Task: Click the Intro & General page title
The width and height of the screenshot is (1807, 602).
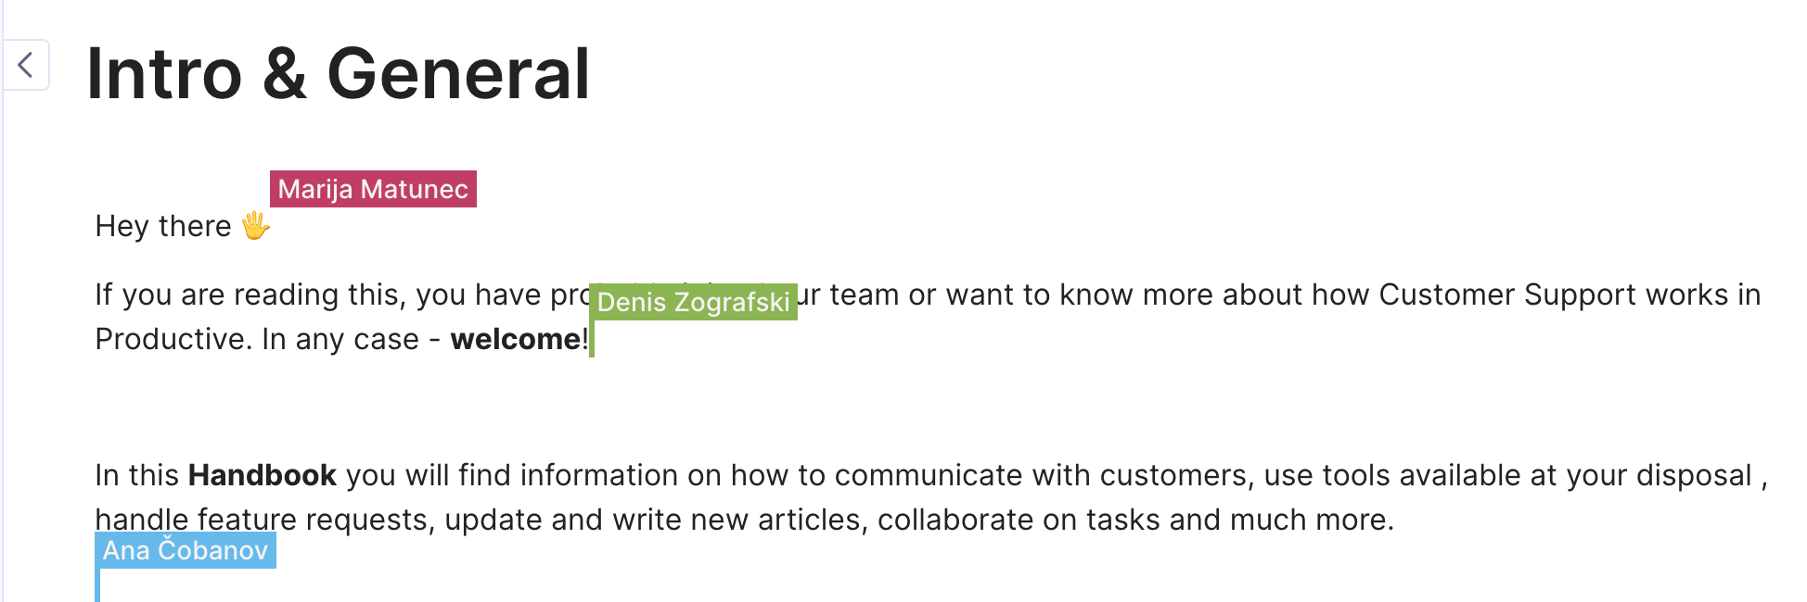Action: [338, 74]
